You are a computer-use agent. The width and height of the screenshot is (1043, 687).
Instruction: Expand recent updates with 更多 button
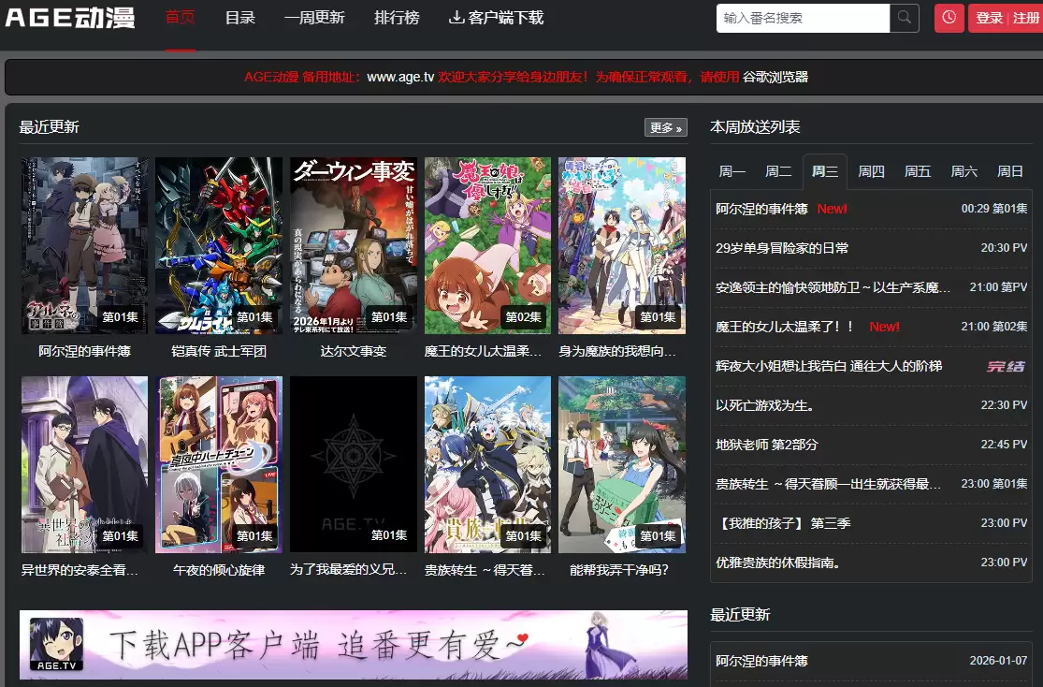tap(665, 127)
